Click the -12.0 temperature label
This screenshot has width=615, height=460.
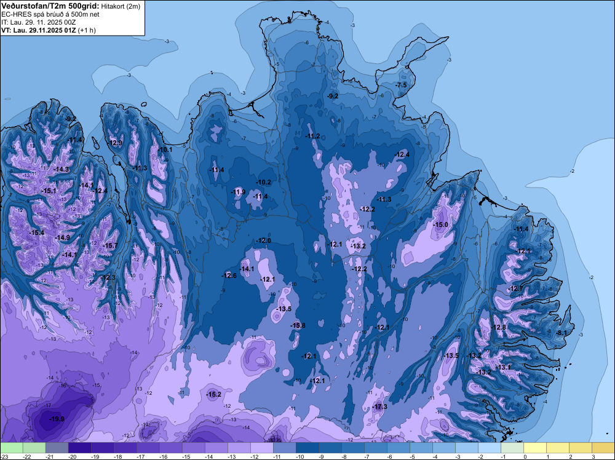(x=264, y=240)
